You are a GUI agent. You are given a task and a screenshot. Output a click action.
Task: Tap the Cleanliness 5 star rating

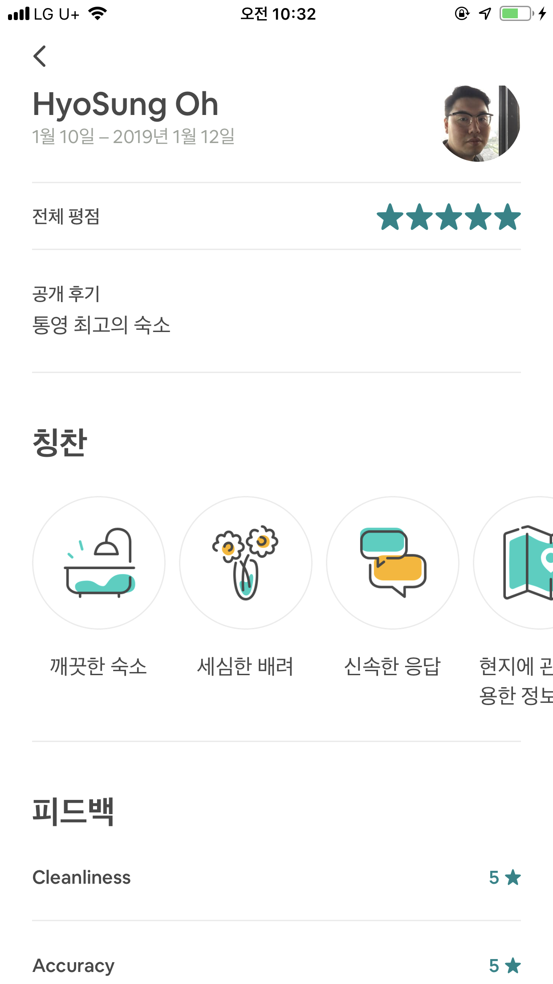click(504, 877)
